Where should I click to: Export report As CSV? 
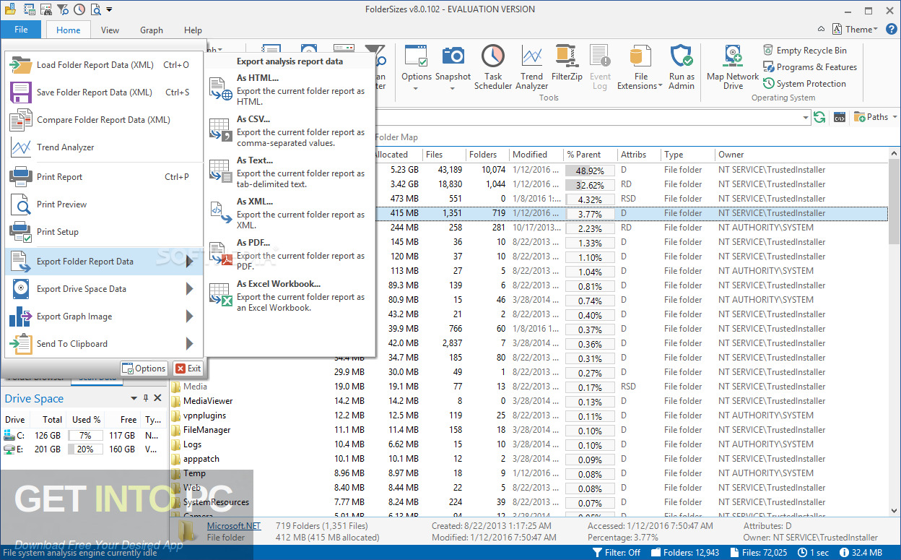tap(290, 130)
